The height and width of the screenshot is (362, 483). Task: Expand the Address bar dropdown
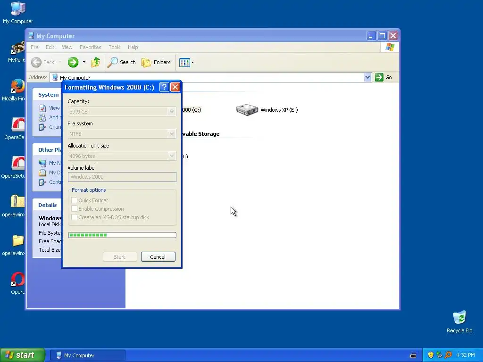(367, 77)
